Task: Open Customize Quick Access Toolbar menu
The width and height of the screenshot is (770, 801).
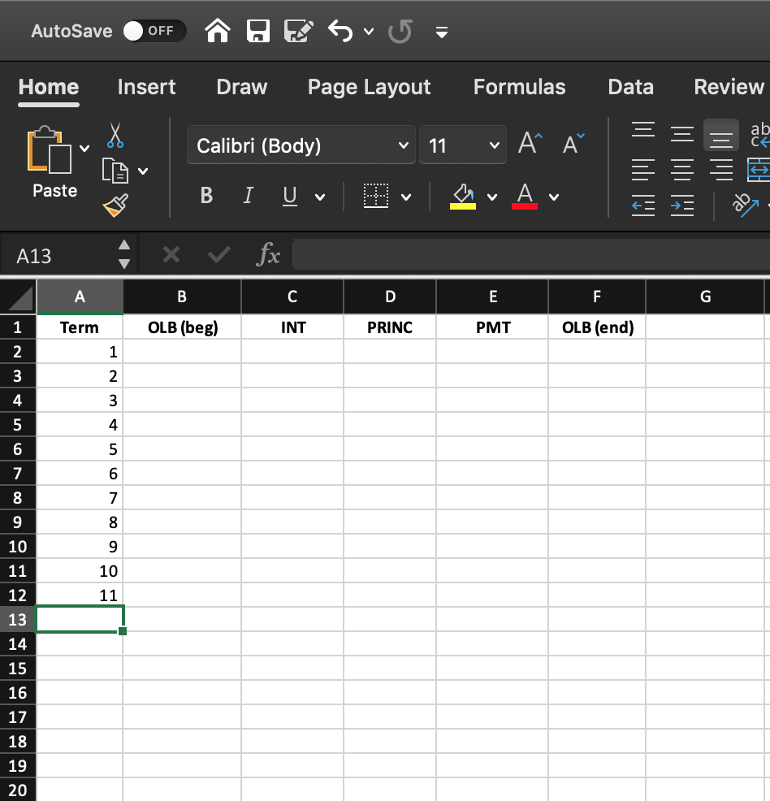Action: (442, 32)
